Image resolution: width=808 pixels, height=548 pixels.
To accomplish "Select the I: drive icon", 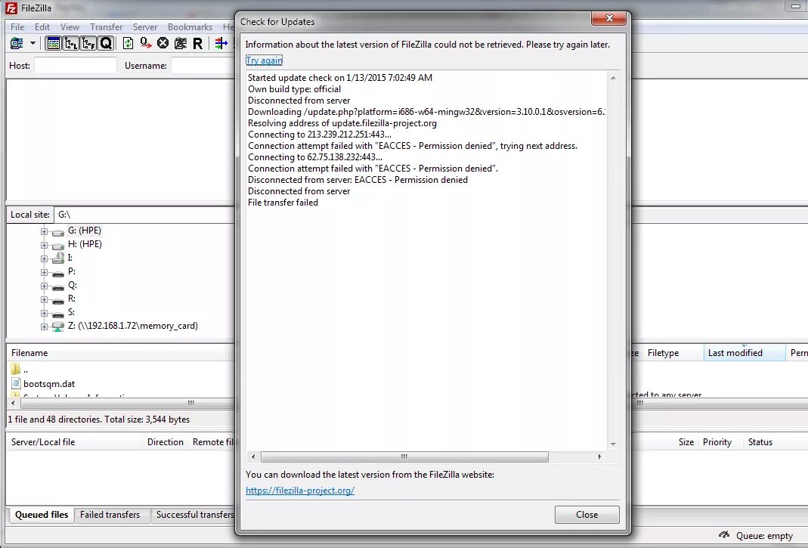I will pos(58,258).
